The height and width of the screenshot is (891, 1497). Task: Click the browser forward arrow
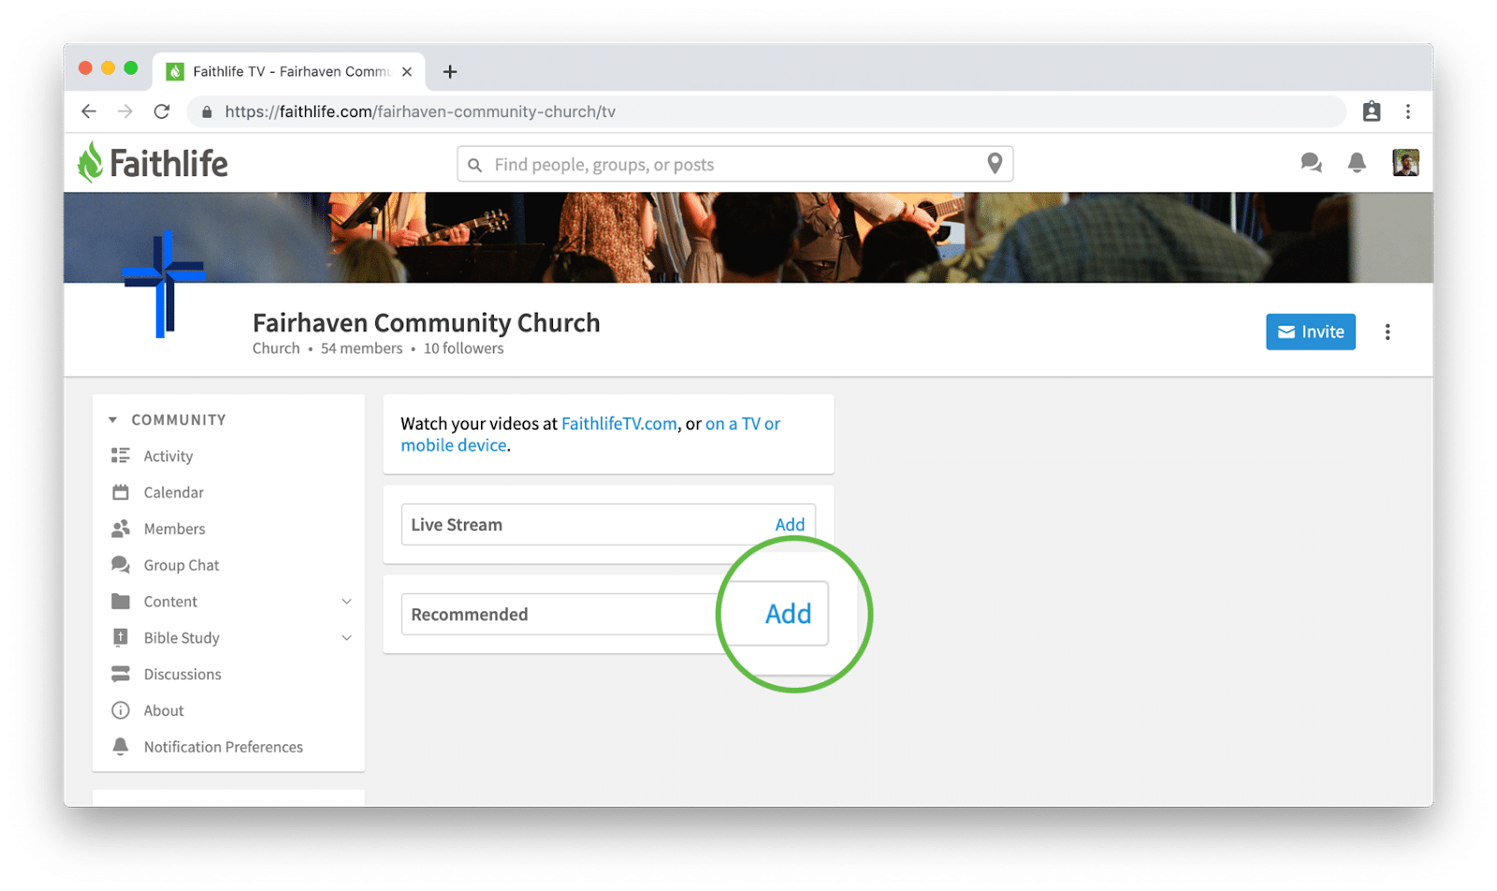[x=125, y=111]
